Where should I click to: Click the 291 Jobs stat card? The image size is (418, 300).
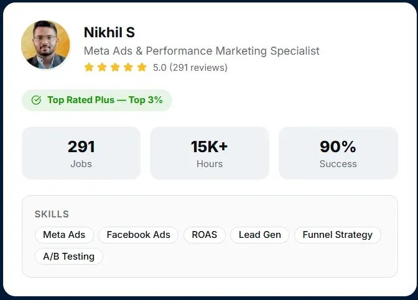[81, 153]
